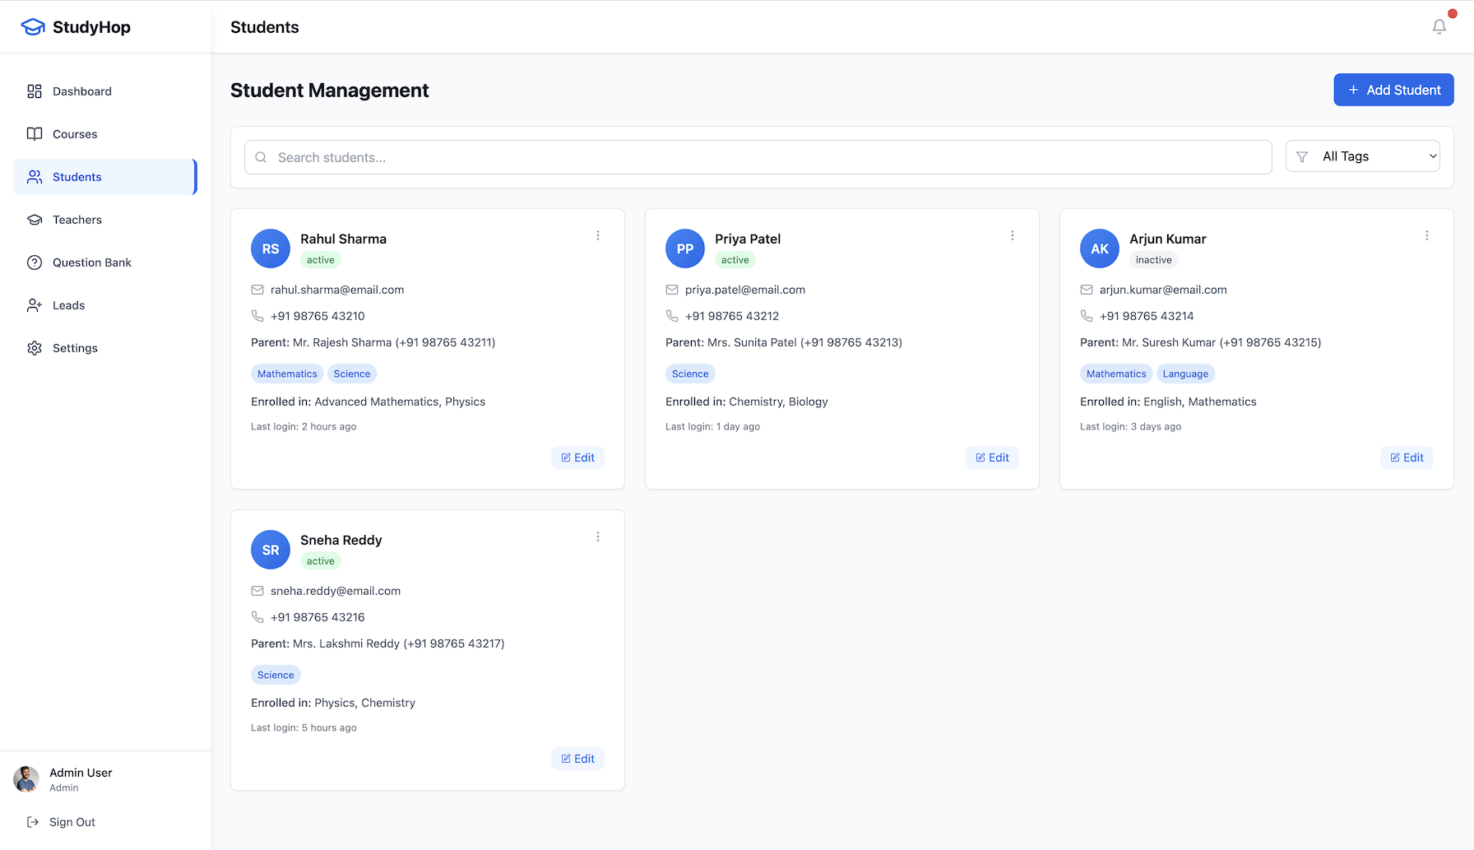Open Rahul Sharma's three-dot options menu
The height and width of the screenshot is (850, 1474).
click(x=598, y=235)
